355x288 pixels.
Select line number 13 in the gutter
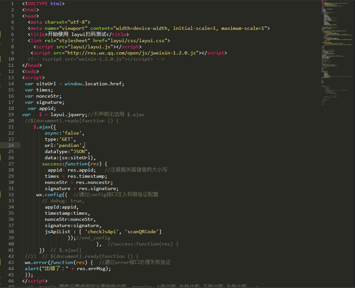point(11,78)
